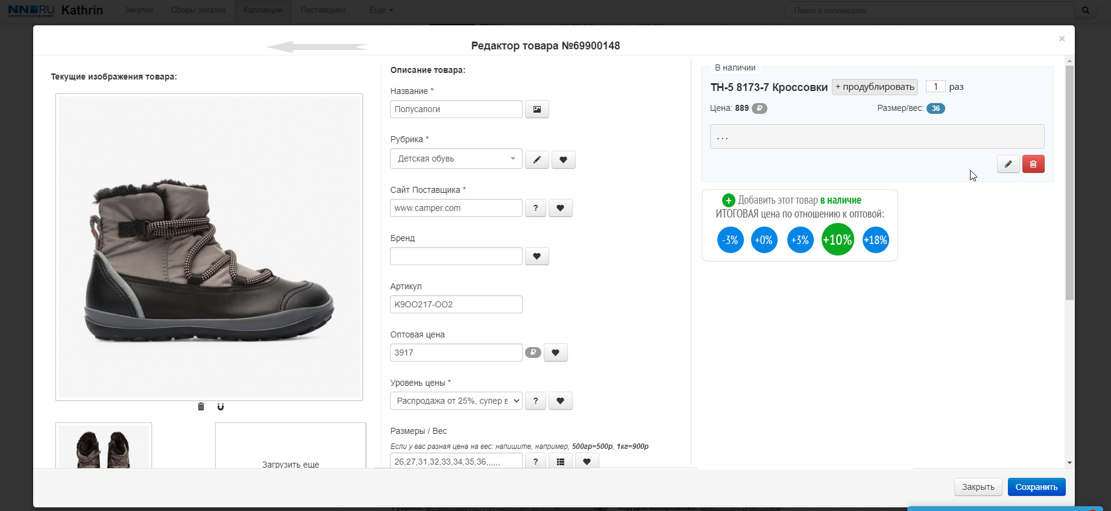Select the +0% price markup circle

click(x=764, y=240)
